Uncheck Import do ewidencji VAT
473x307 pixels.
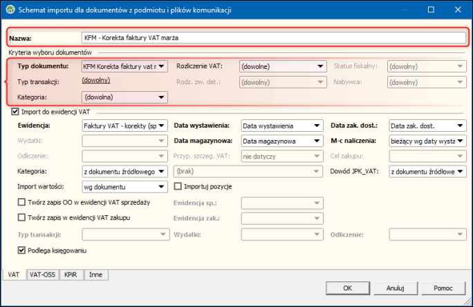point(15,112)
